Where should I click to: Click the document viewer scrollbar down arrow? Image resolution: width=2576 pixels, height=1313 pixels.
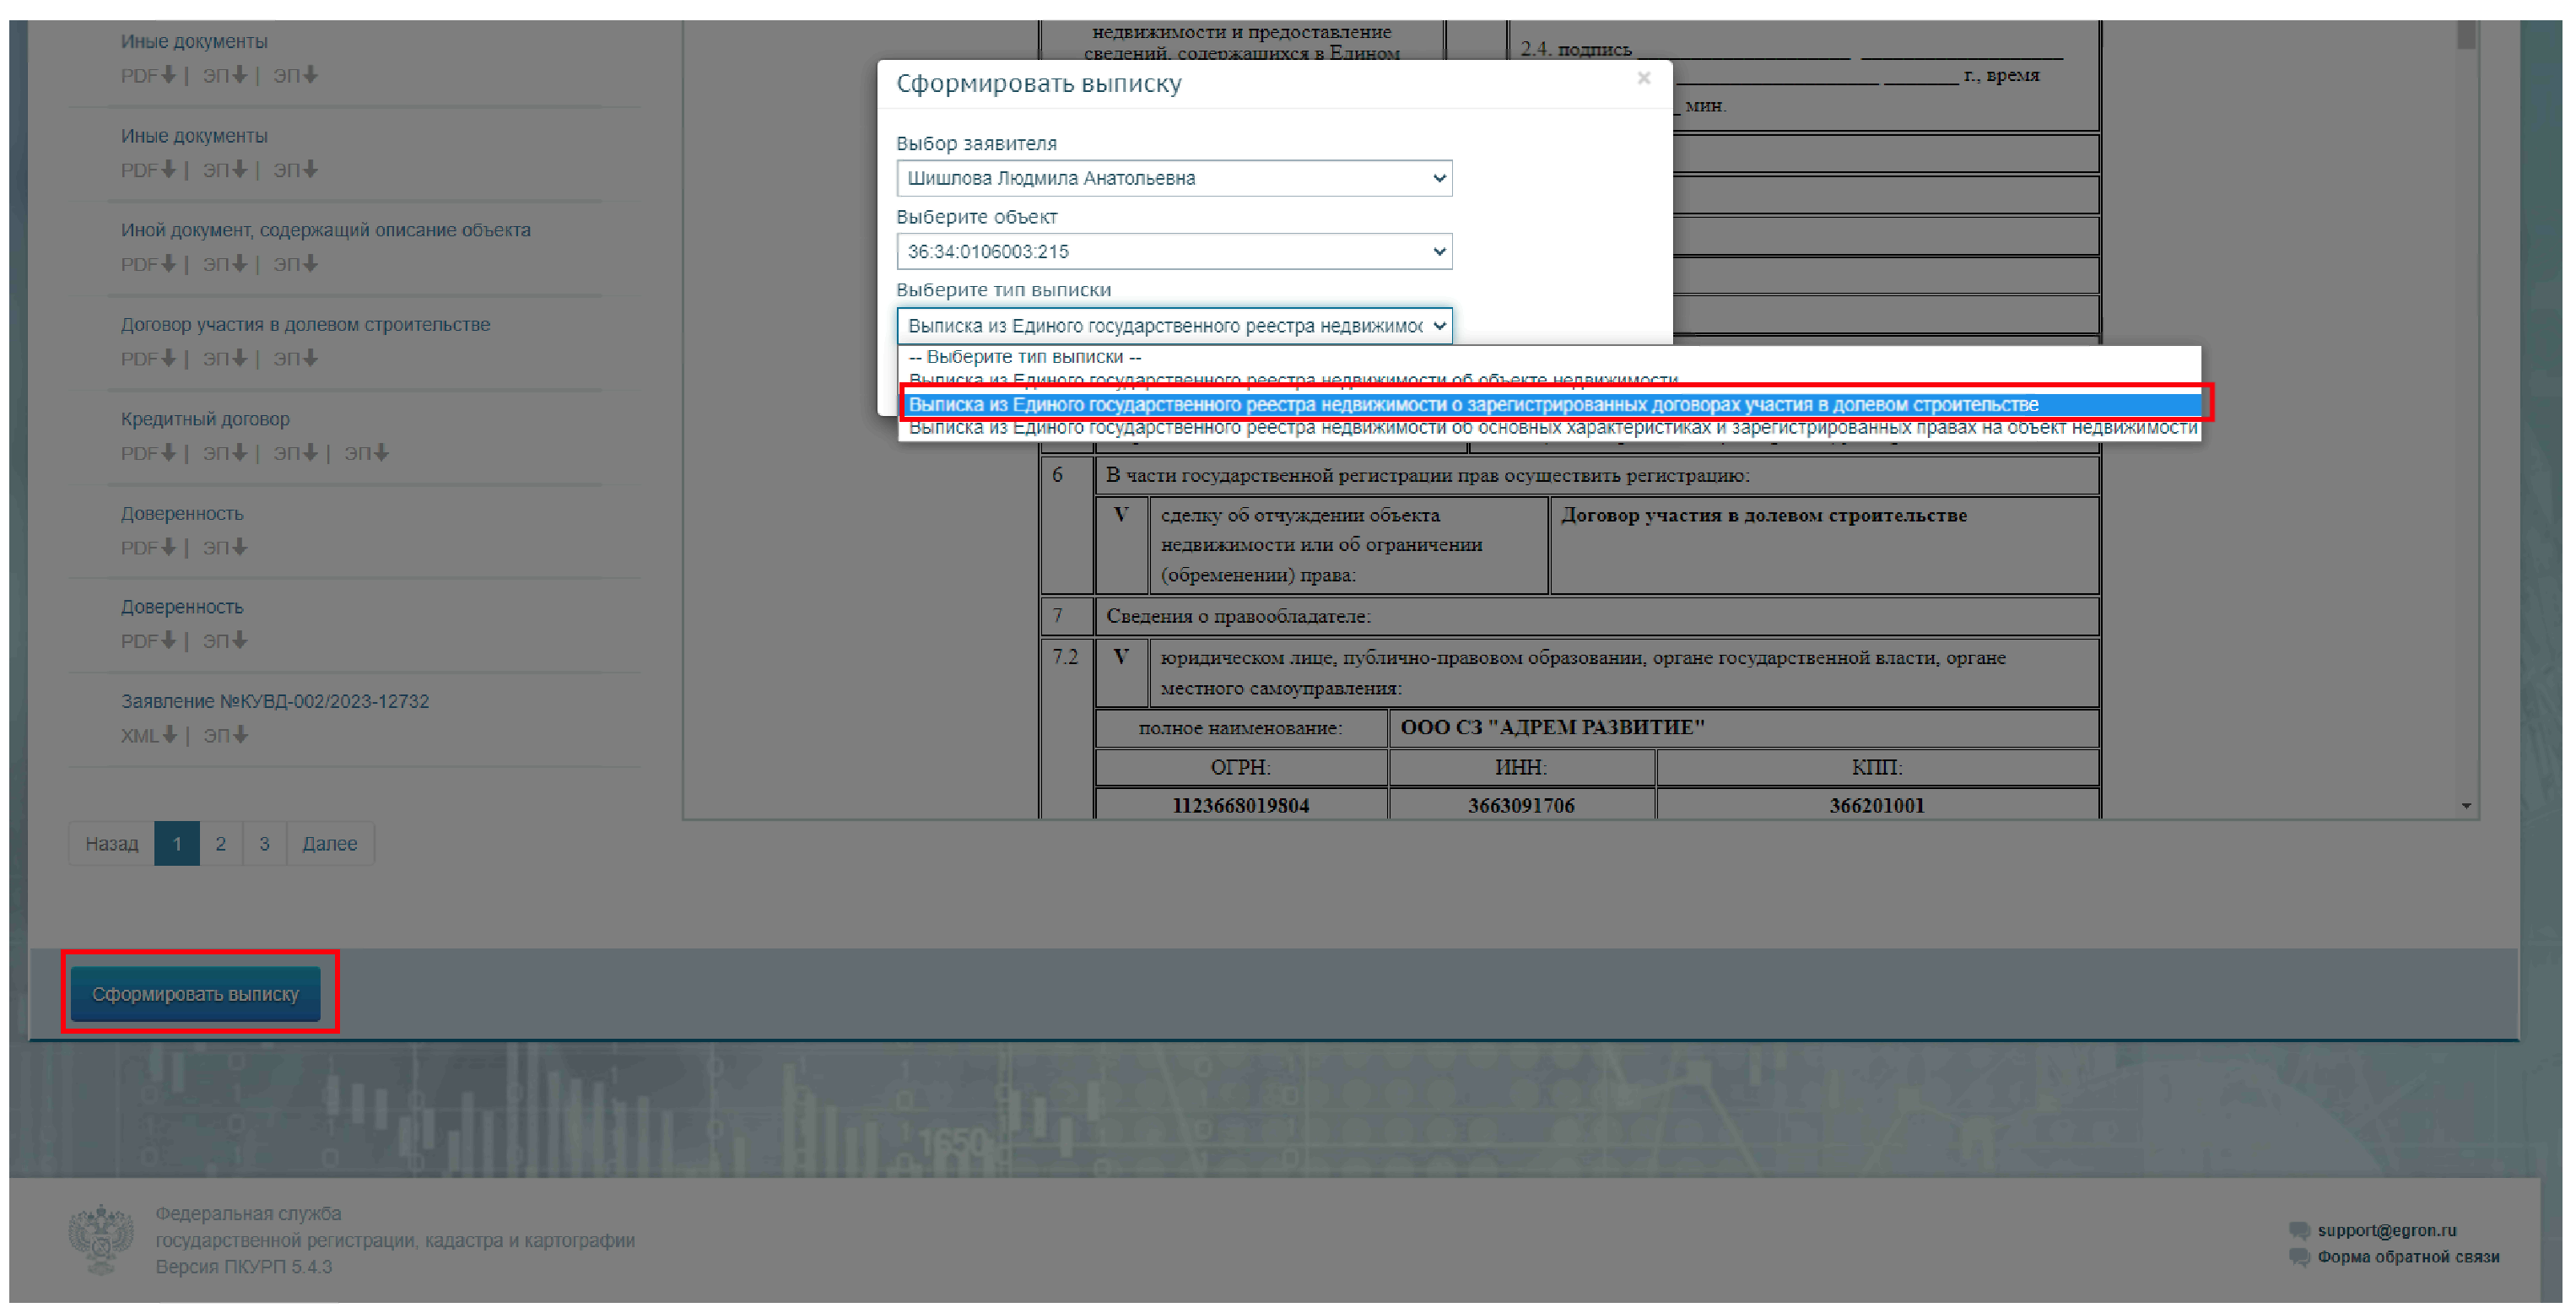(2466, 806)
